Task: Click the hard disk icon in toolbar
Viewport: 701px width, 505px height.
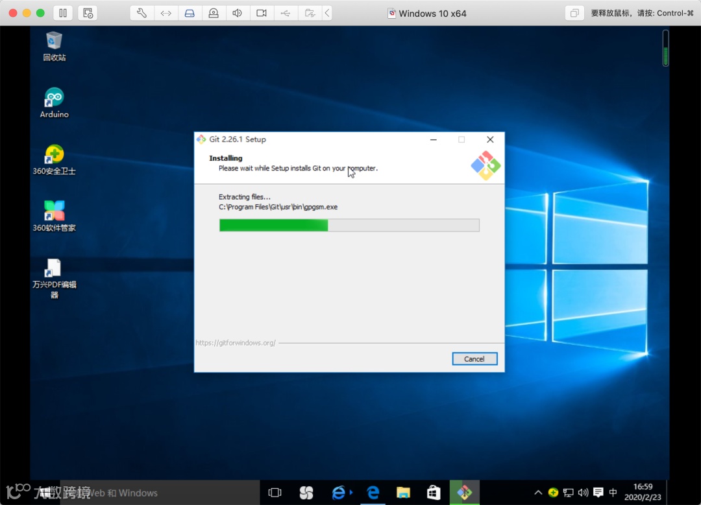Action: [190, 13]
